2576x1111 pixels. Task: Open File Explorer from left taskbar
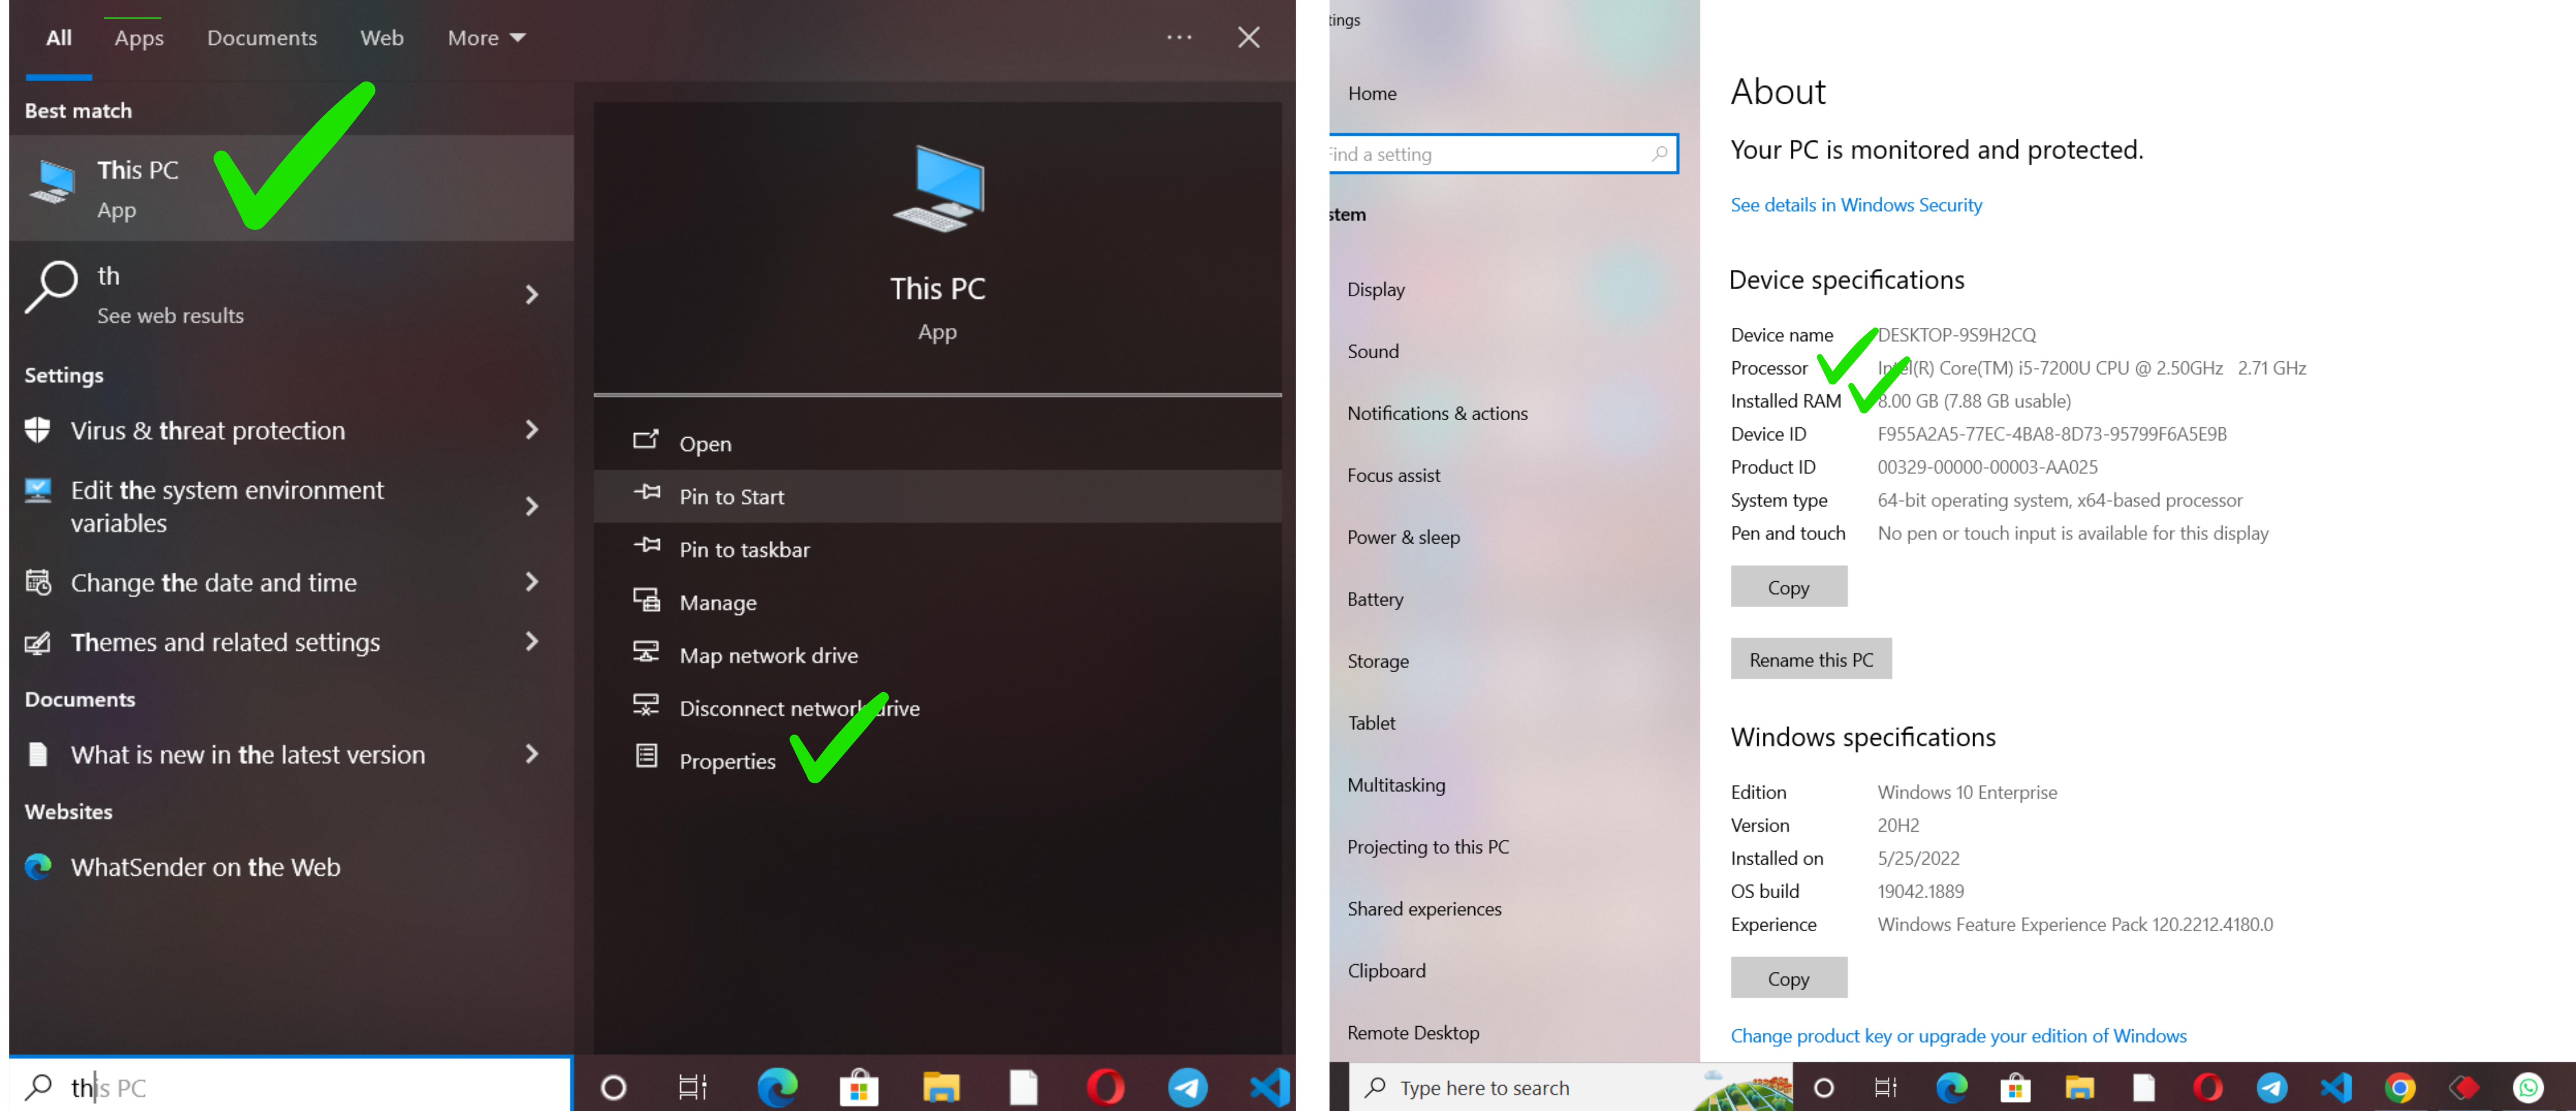(941, 1087)
